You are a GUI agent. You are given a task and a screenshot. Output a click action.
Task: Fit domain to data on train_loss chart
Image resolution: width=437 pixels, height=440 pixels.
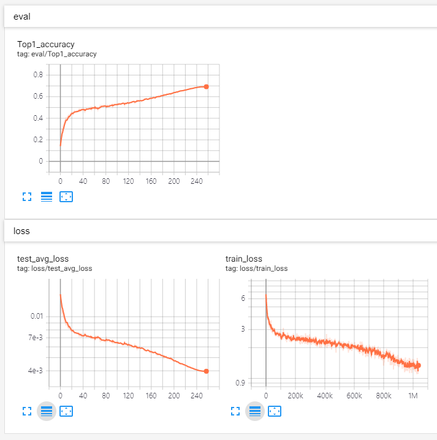[x=275, y=411]
